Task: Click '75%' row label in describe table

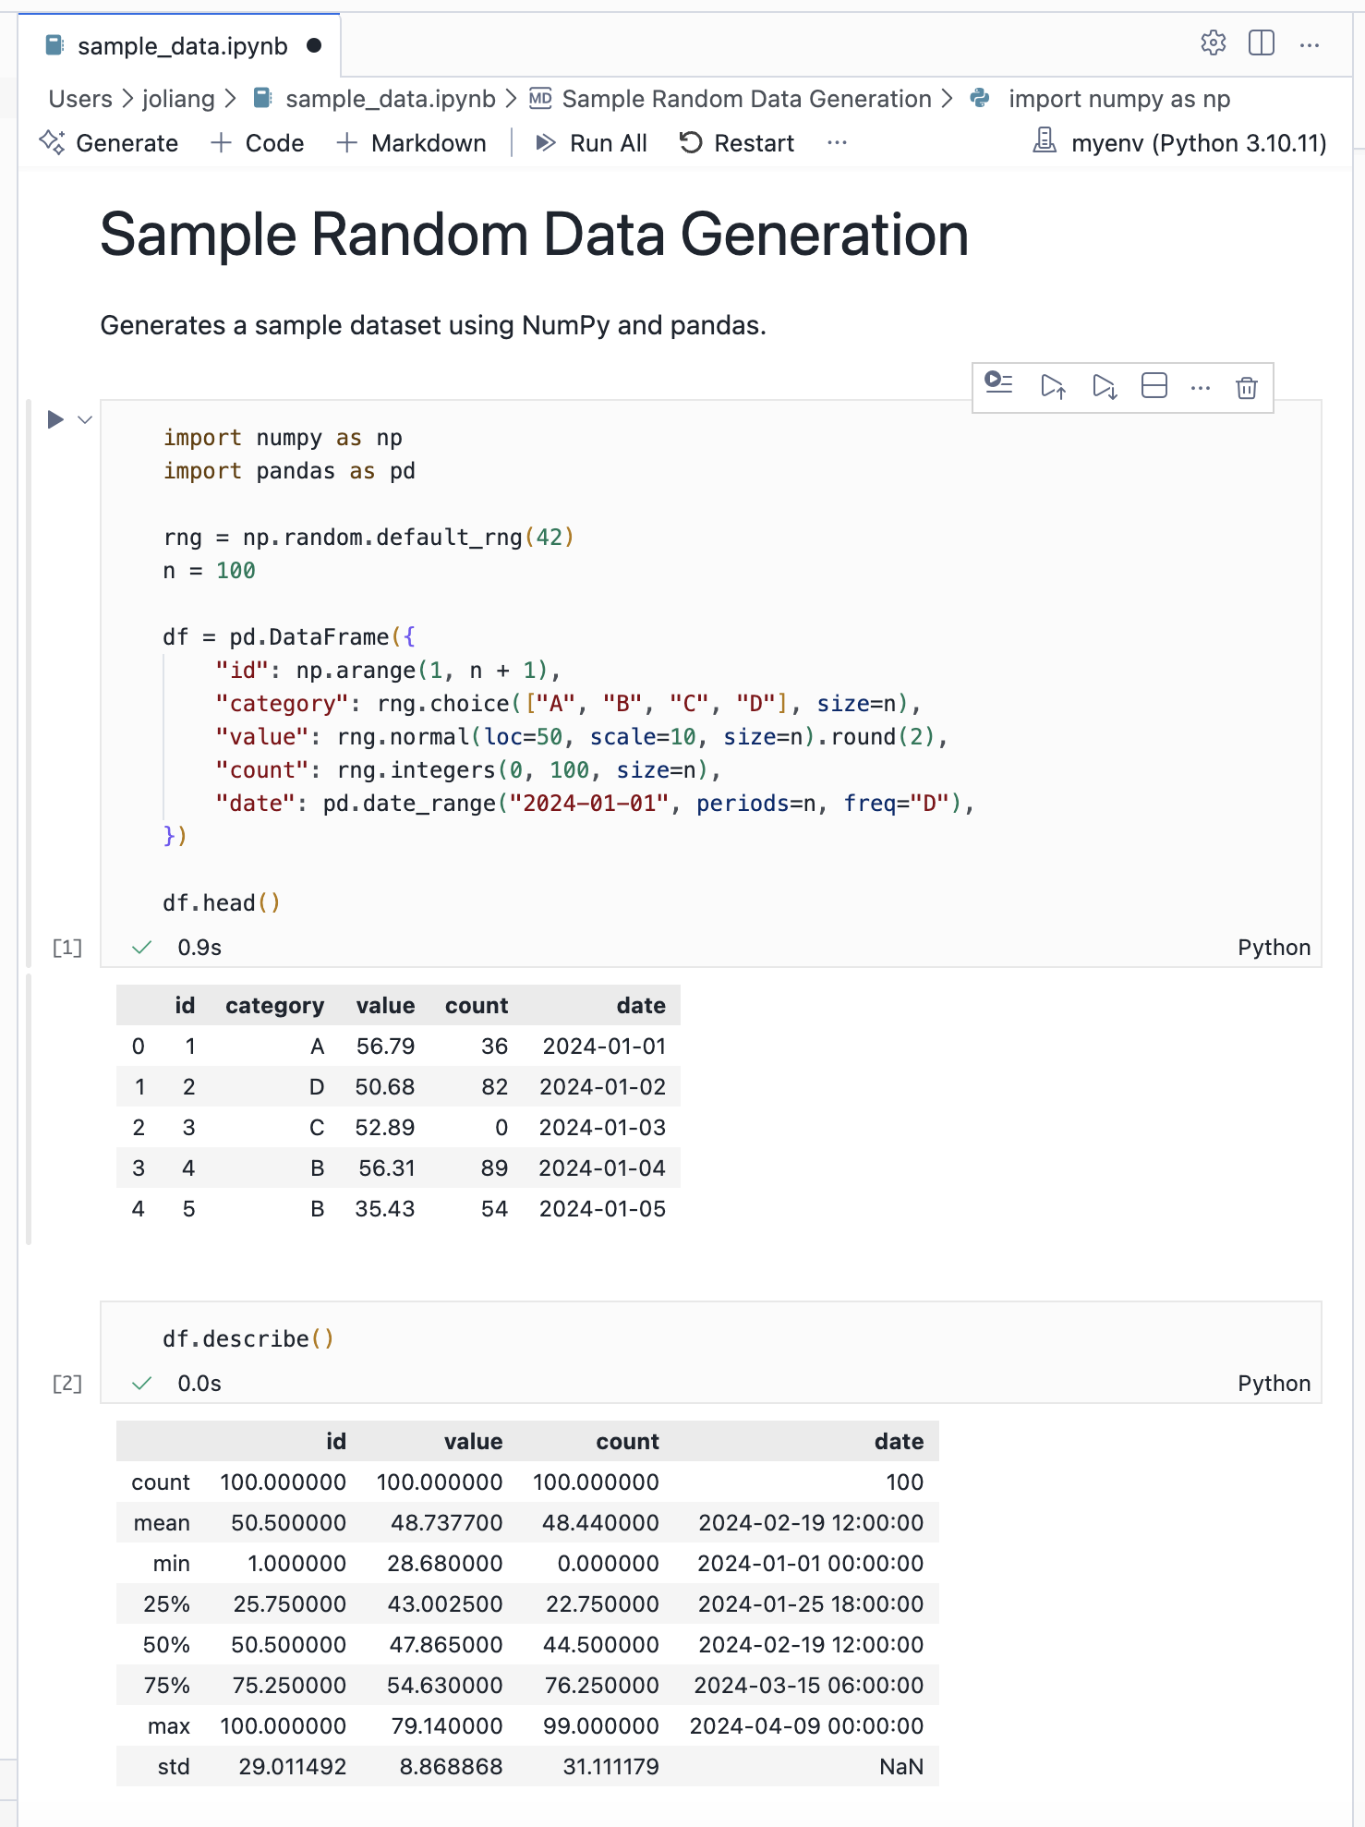Action: pyautogui.click(x=166, y=1686)
